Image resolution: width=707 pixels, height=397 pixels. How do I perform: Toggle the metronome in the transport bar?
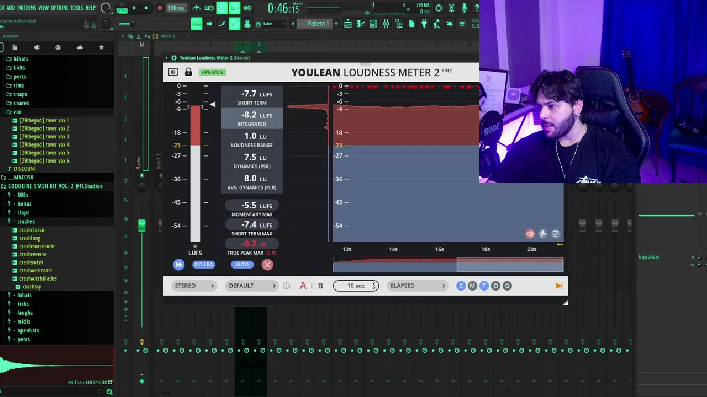[x=197, y=8]
